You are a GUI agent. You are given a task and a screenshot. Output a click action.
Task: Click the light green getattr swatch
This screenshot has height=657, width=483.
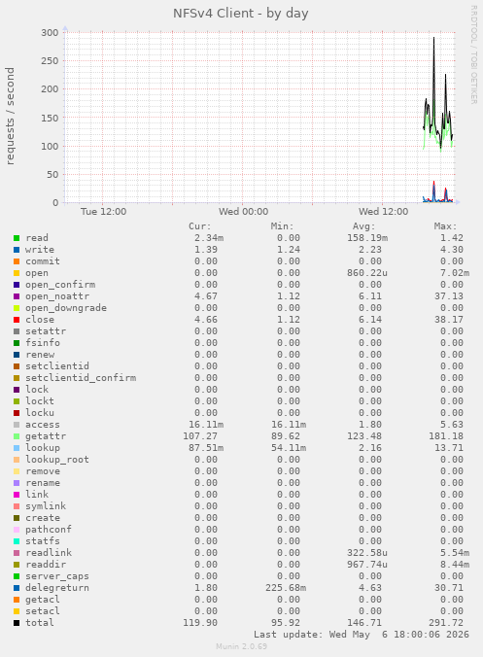tap(17, 436)
